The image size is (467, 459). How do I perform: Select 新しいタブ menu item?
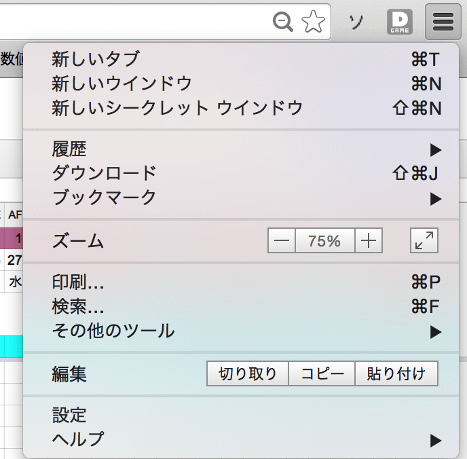pyautogui.click(x=241, y=59)
